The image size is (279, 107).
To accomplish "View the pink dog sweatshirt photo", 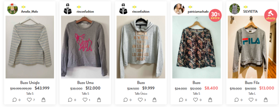I will (85, 47).
